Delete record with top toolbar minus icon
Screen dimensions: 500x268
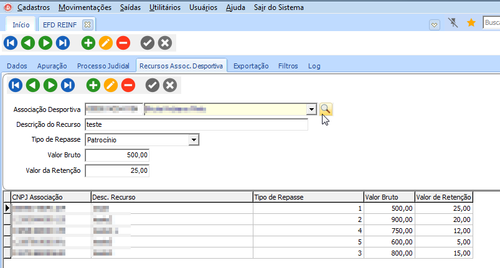coord(123,43)
